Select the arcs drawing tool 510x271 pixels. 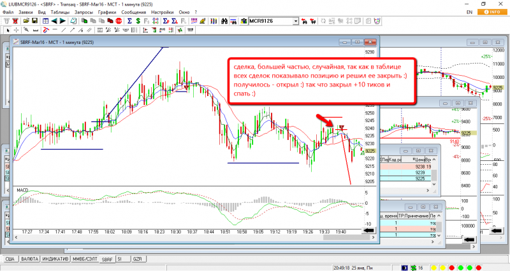click(x=125, y=30)
